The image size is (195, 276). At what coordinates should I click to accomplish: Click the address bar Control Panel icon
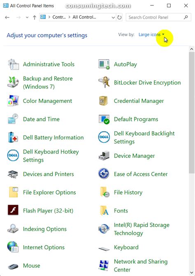click(x=43, y=17)
